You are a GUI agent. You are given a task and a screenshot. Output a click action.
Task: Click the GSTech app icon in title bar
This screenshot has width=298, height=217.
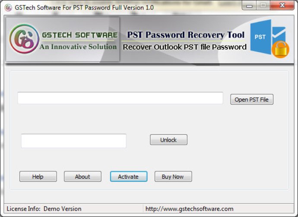point(8,8)
